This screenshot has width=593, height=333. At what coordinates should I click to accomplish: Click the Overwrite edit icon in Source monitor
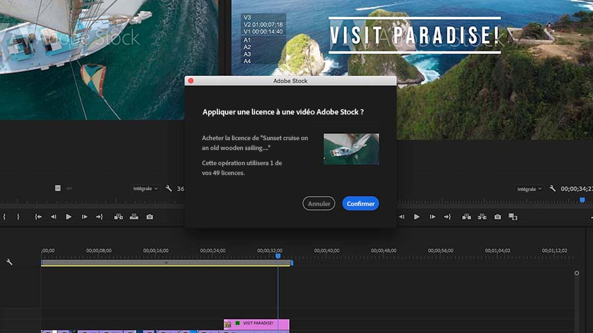point(134,217)
